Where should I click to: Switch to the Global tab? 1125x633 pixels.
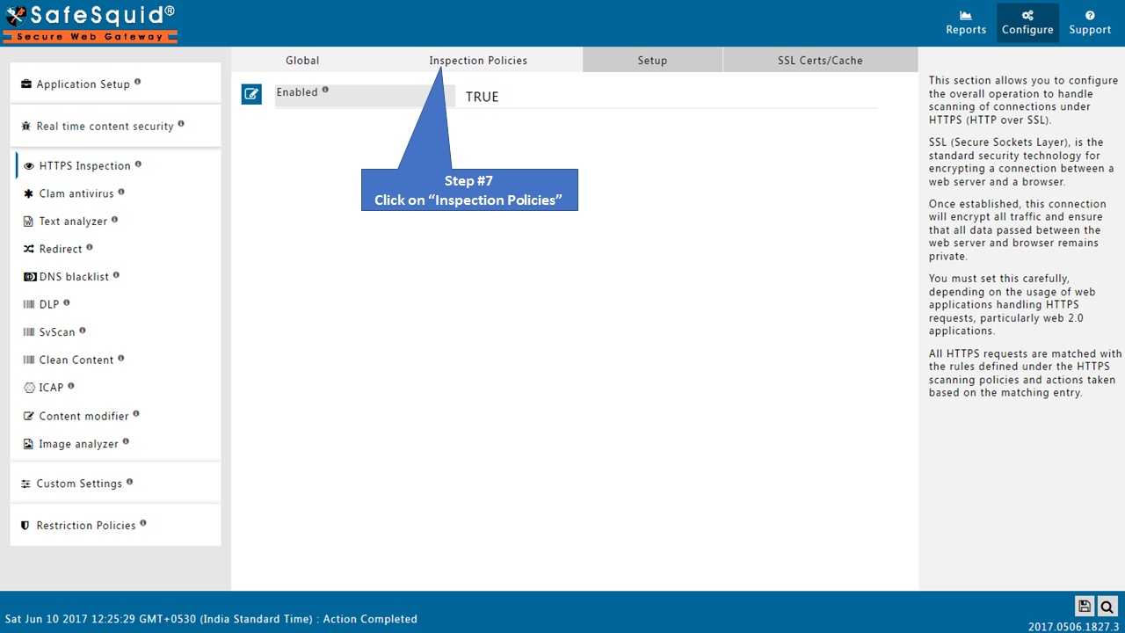pos(301,60)
